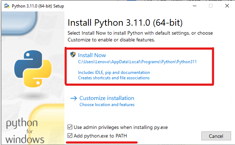Screen dimensions: 235x145
Task: Select 'Choose location and features' text
Action: (107, 105)
